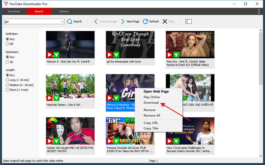
Task: Select Medium (4 - 20 min) length
Action: click(7, 85)
